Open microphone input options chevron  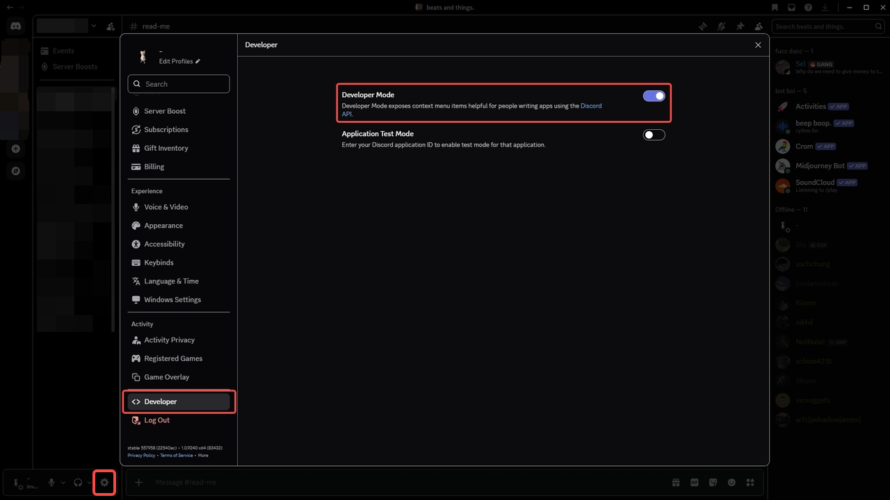[x=63, y=483]
